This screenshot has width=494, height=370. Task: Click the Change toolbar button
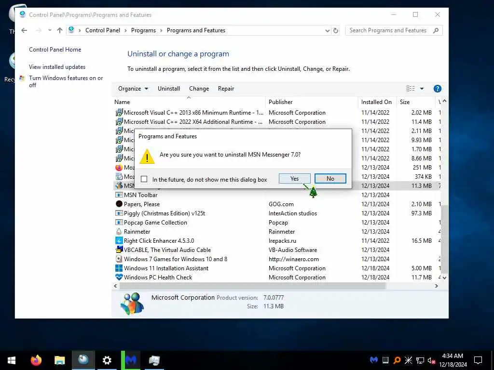pos(199,89)
